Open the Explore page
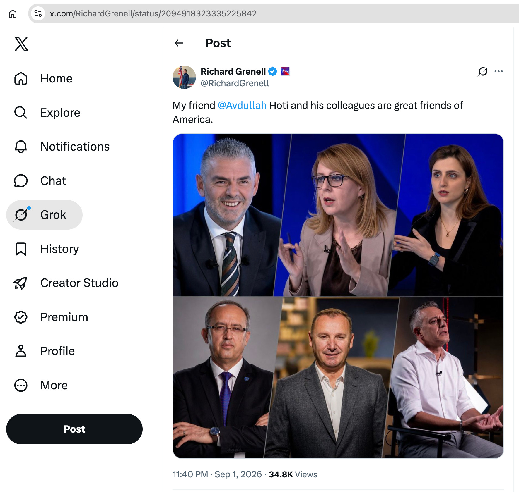This screenshot has width=519, height=492. [47, 113]
